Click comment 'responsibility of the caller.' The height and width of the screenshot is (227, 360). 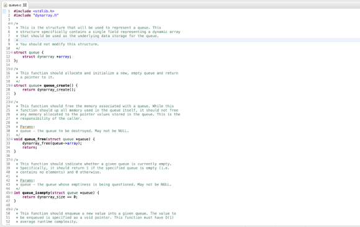51,118
